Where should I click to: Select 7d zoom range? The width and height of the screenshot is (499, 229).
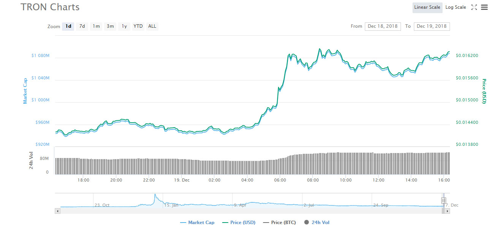(x=82, y=26)
